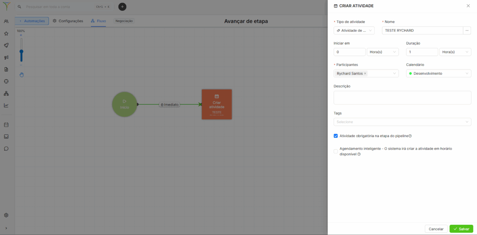Click the zoom slider handle on canvas
Image resolution: width=477 pixels, height=235 pixels.
[21, 51]
